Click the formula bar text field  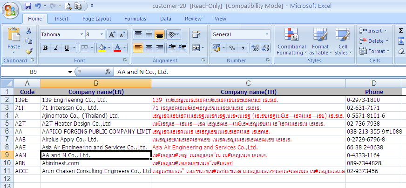click(259, 72)
